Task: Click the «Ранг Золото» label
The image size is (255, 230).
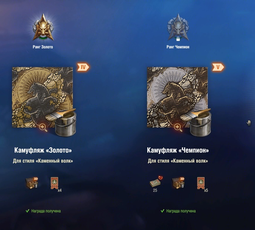Action: click(43, 47)
